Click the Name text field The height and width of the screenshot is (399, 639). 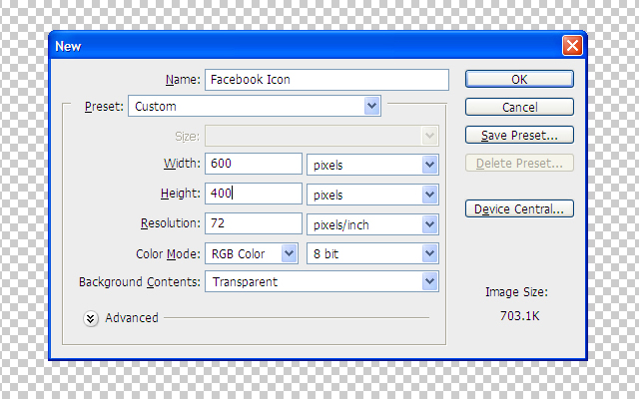(326, 79)
